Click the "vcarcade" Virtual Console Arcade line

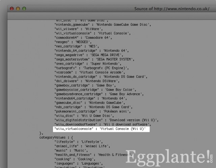(90, 72)
